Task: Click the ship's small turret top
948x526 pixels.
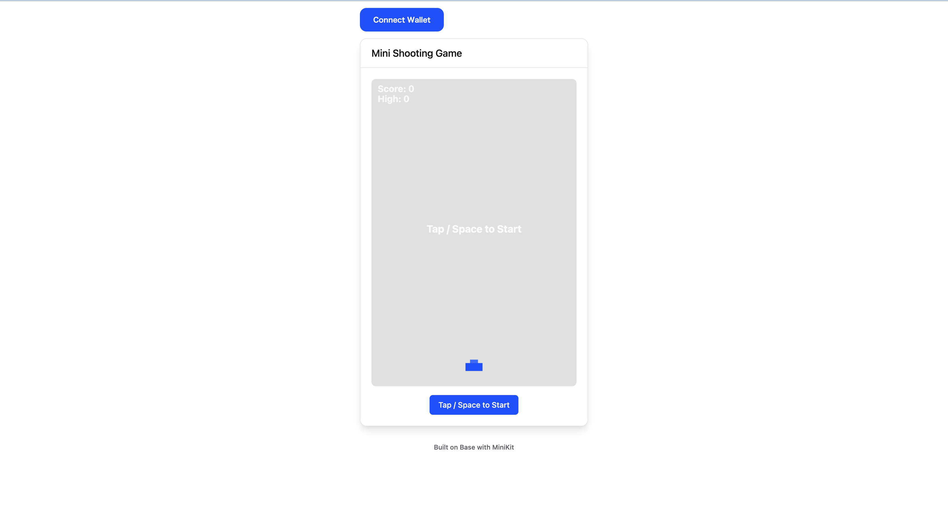Action: tap(474, 361)
